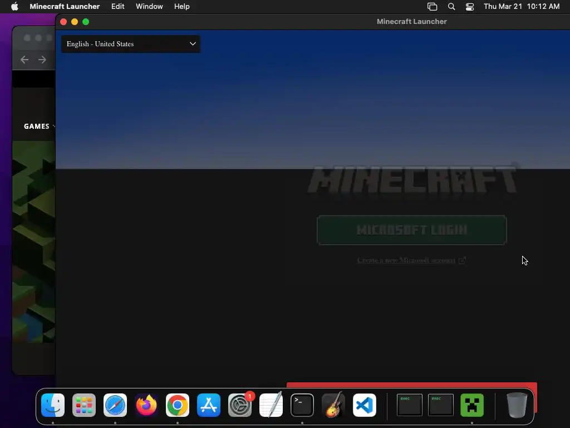Screen dimensions: 570x428
Task: Click the Minecraft artwork thumbnail in background browser
Action: [x=34, y=242]
